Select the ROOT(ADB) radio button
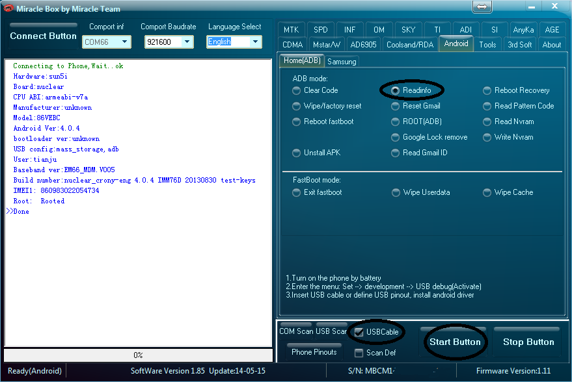Viewport: 572px width, 382px height. [395, 121]
